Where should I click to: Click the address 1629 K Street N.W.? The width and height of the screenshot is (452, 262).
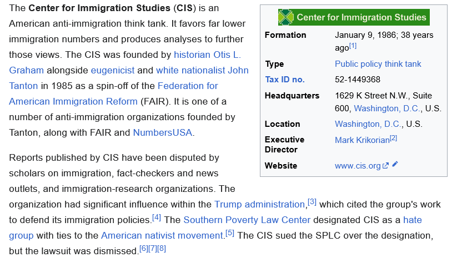click(x=371, y=96)
